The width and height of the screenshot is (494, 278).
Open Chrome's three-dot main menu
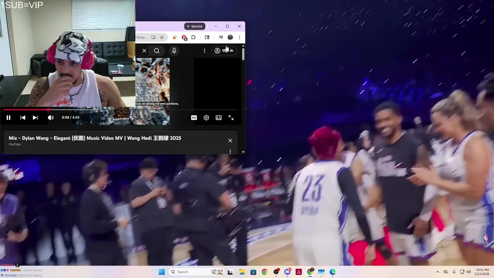tap(239, 37)
